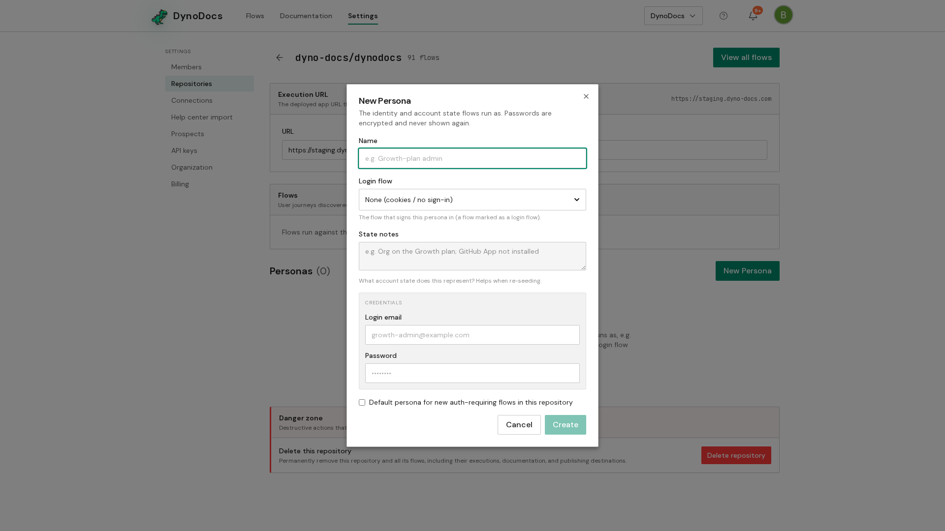
Task: Open notifications bell icon
Action: pos(753,16)
